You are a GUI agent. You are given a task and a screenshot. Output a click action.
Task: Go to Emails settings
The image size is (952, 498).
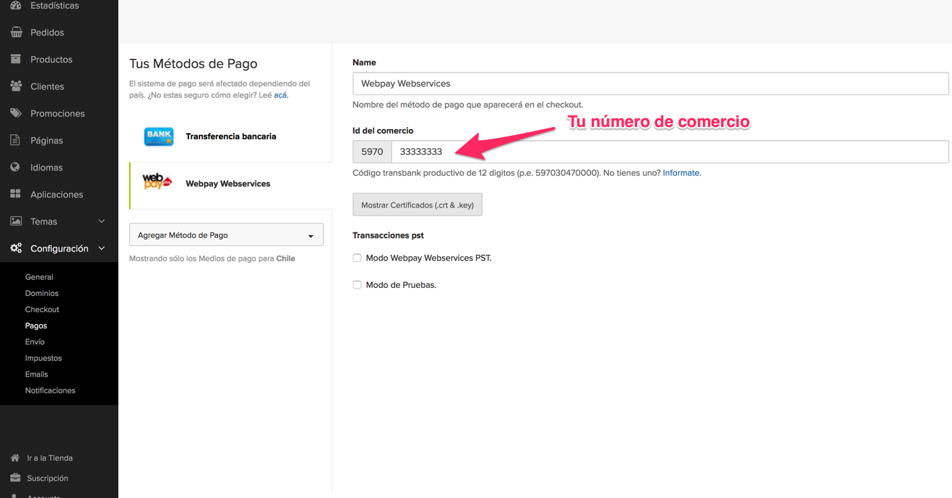point(36,374)
